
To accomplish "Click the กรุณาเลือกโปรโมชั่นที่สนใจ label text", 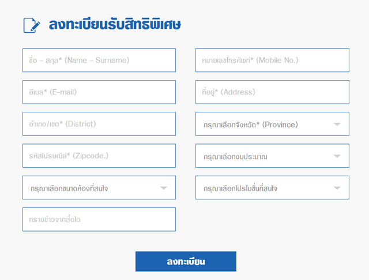I will [x=240, y=188].
